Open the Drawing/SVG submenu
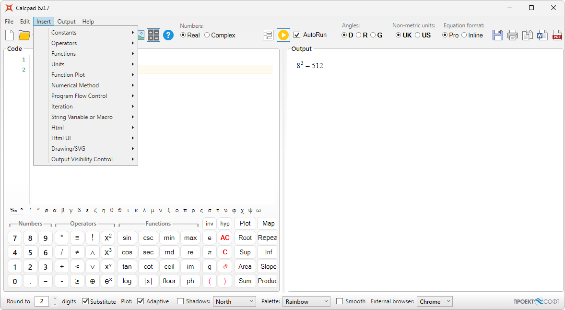This screenshot has height=310, width=565. [86, 148]
